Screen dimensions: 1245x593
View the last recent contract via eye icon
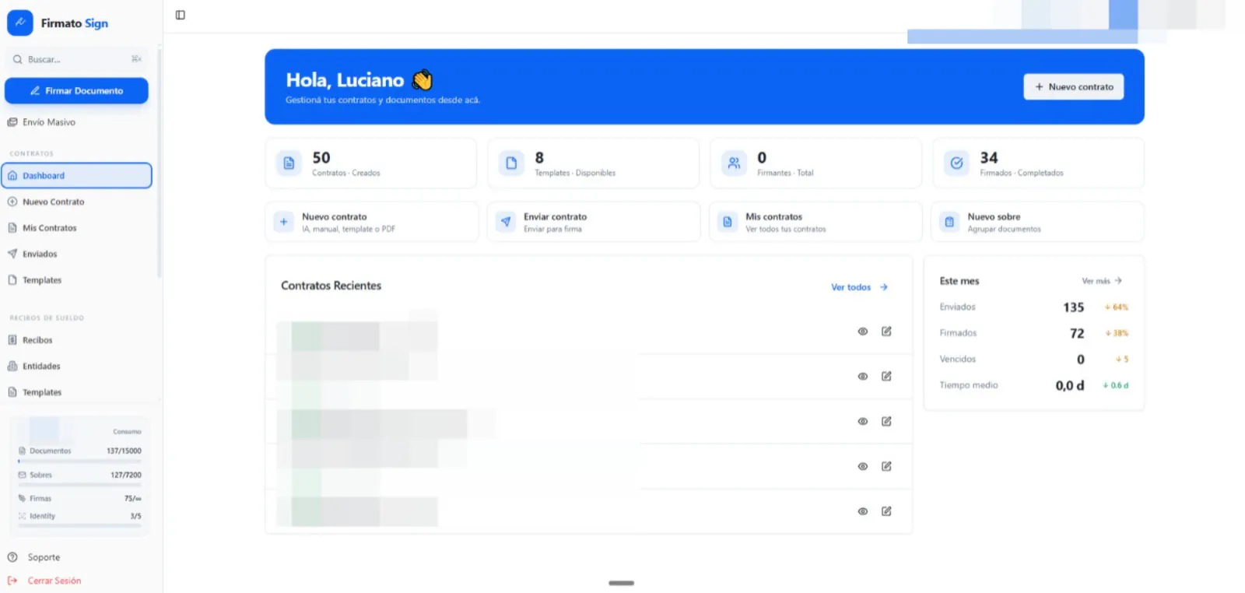[863, 511]
